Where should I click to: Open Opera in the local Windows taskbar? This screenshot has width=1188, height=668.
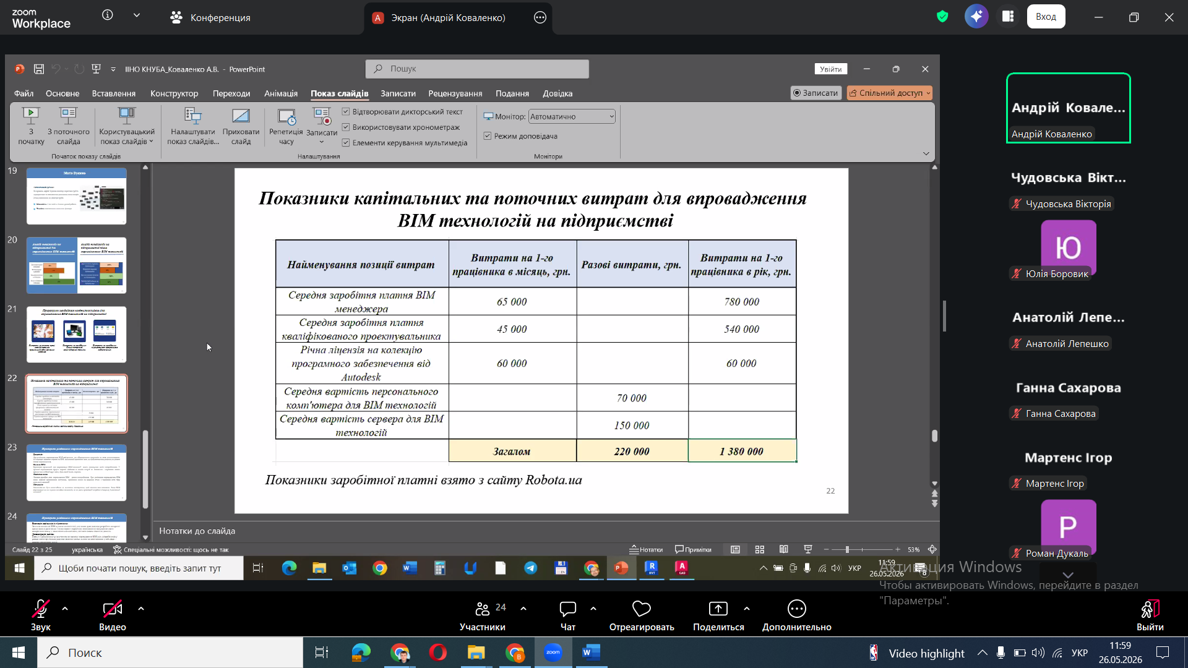pyautogui.click(x=438, y=653)
